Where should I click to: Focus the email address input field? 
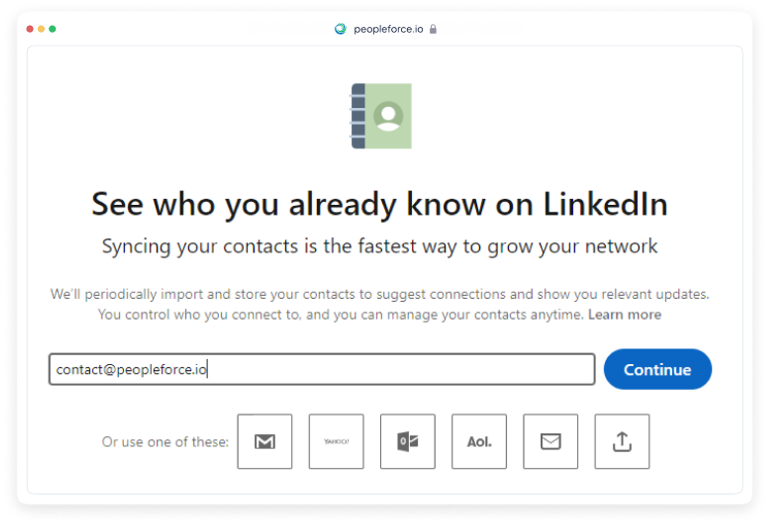(x=322, y=369)
